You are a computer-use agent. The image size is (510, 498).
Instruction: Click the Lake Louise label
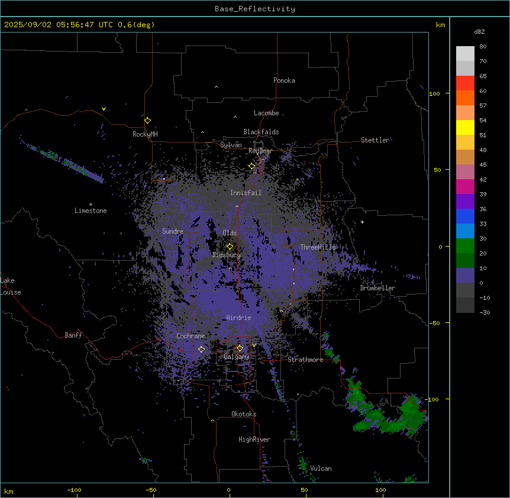11,286
